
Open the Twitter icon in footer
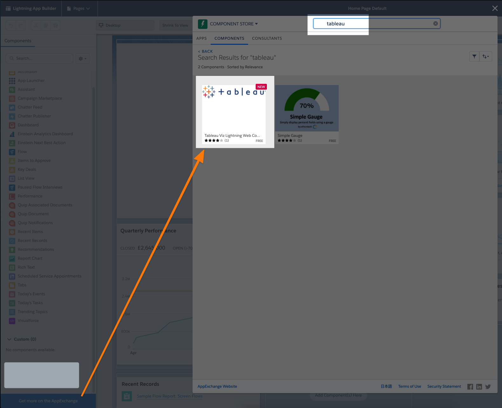pos(488,386)
